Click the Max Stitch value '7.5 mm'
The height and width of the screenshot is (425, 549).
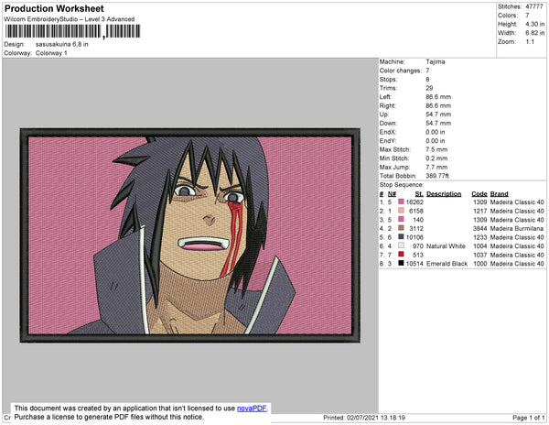[x=436, y=149]
